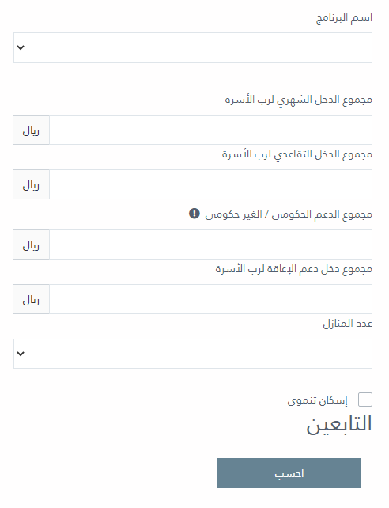Select the التابعين section heading

[339, 424]
